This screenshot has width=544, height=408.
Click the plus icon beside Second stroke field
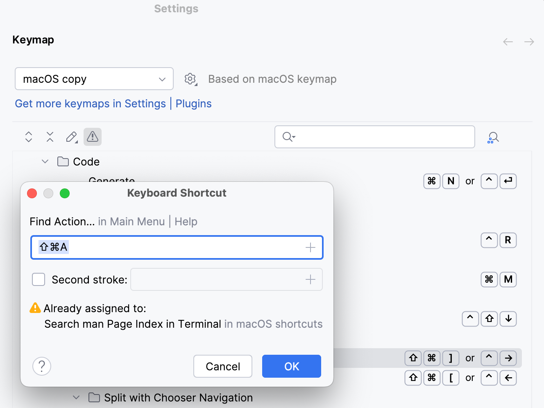tap(311, 279)
